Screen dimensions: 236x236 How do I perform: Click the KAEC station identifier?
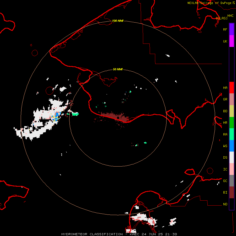coord(135,234)
